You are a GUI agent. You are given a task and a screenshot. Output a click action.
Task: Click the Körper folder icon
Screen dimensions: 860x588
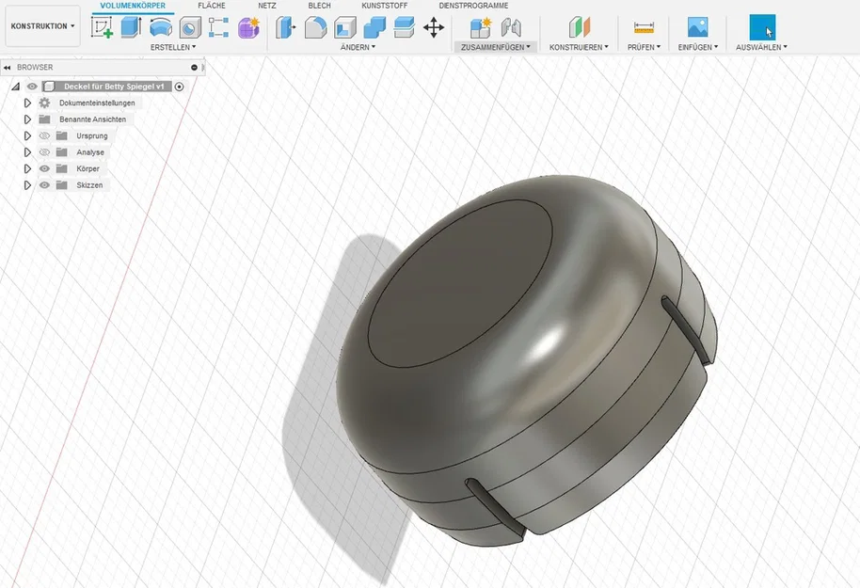coord(61,168)
